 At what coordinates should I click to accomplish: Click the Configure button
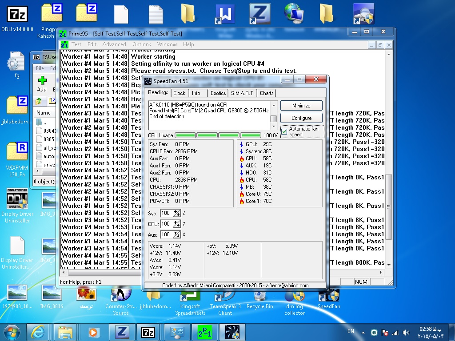point(301,118)
